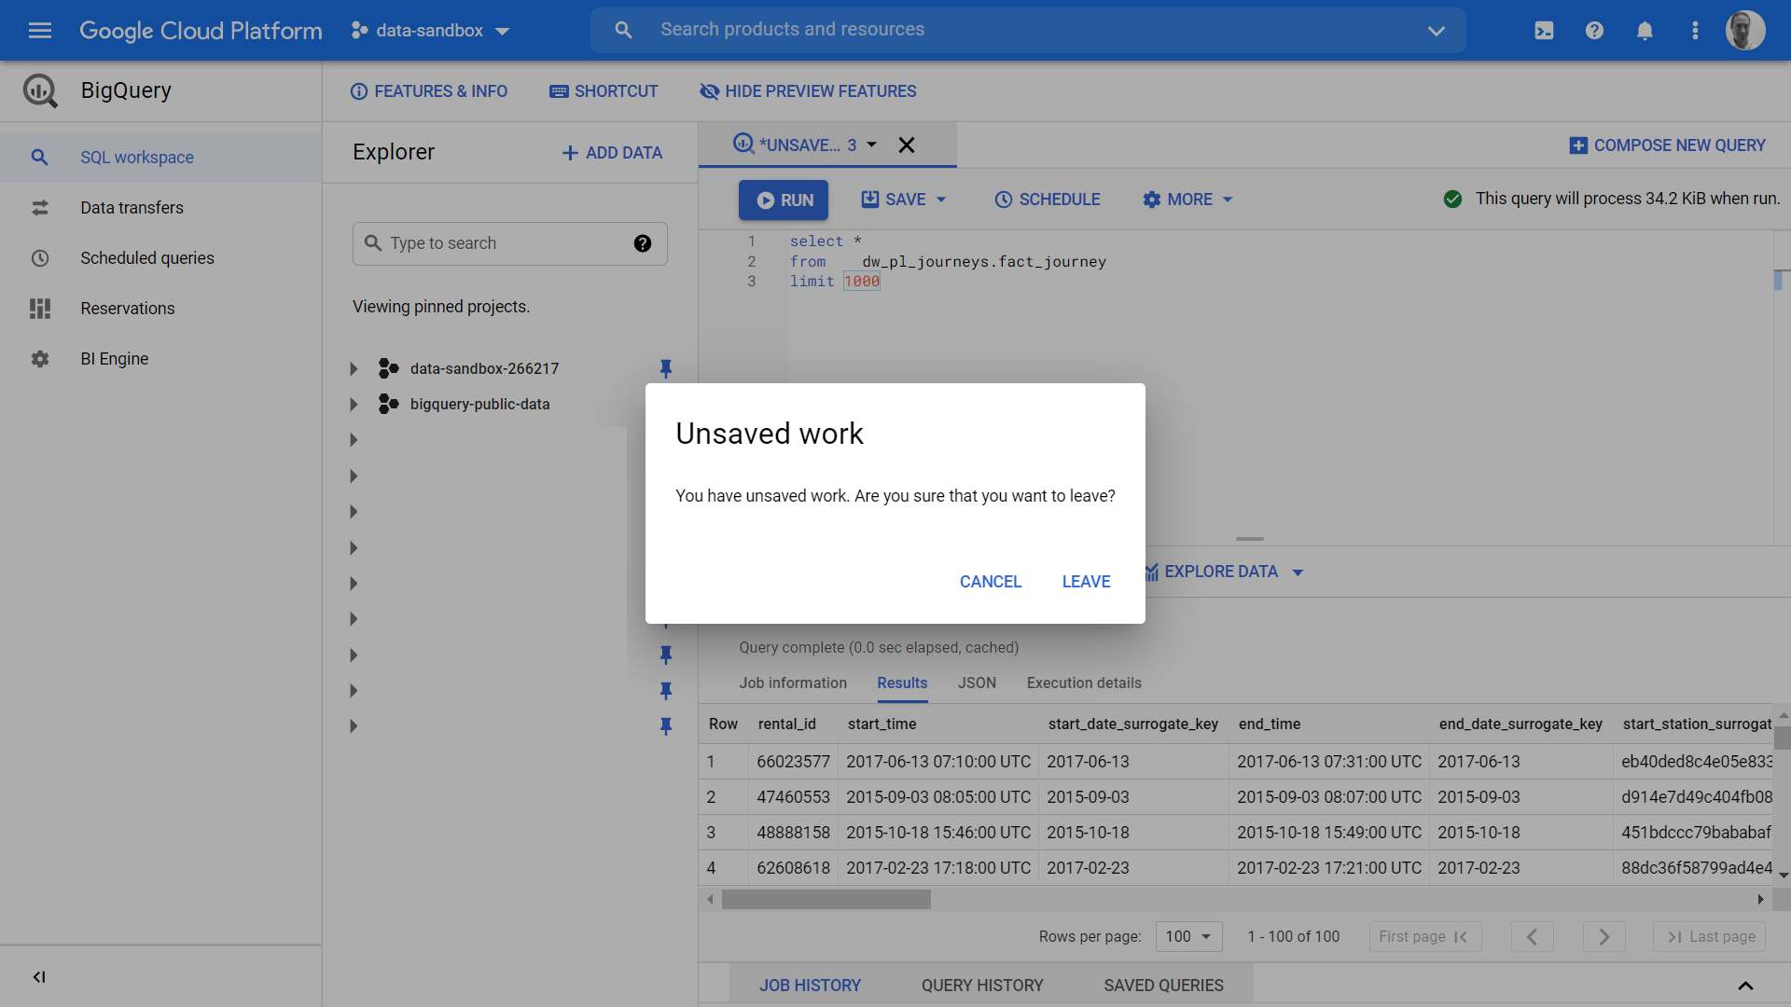This screenshot has width=1791, height=1007.
Task: Open the notifications bell
Action: (x=1645, y=30)
